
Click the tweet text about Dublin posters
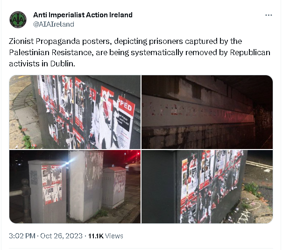click(x=140, y=52)
